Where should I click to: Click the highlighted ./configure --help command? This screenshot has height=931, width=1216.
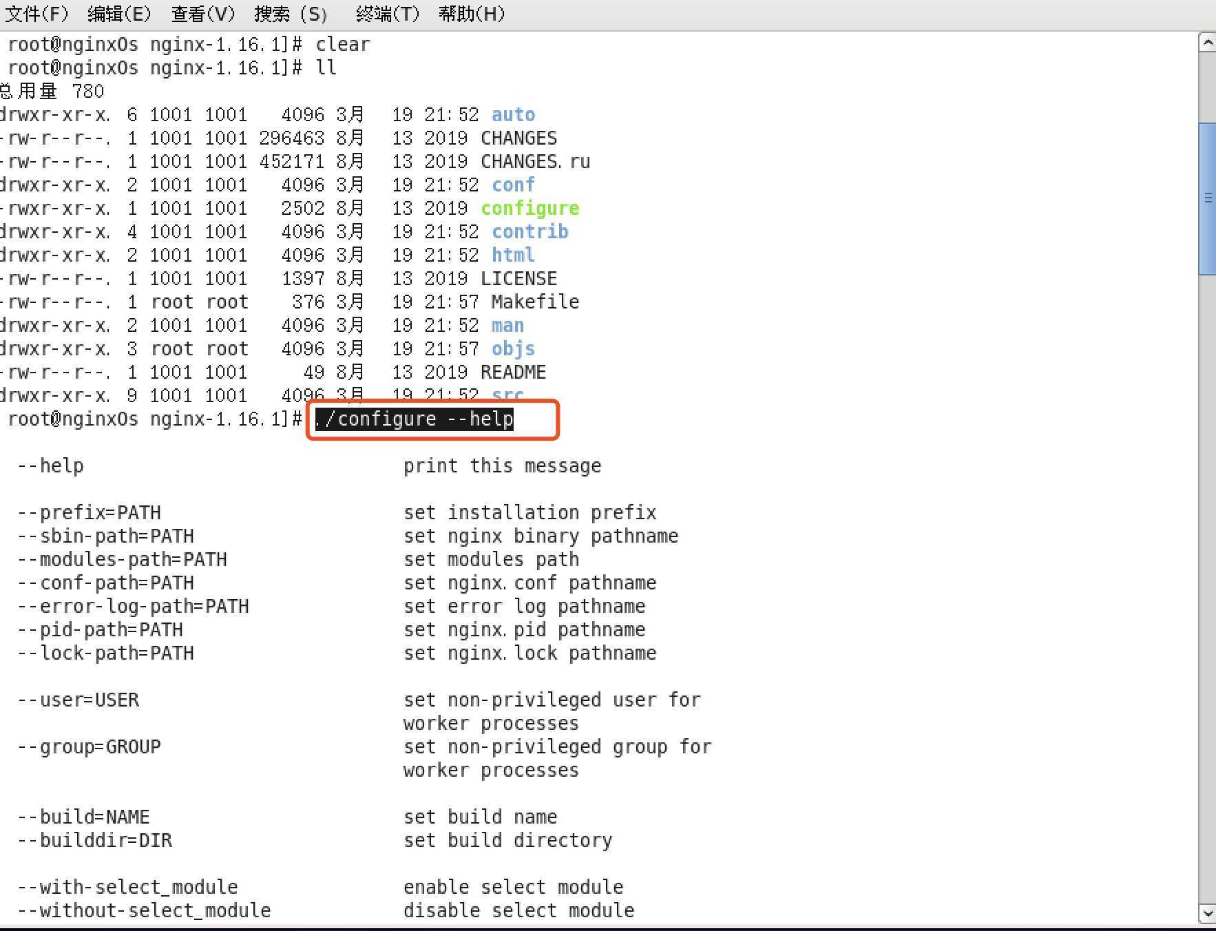[415, 419]
